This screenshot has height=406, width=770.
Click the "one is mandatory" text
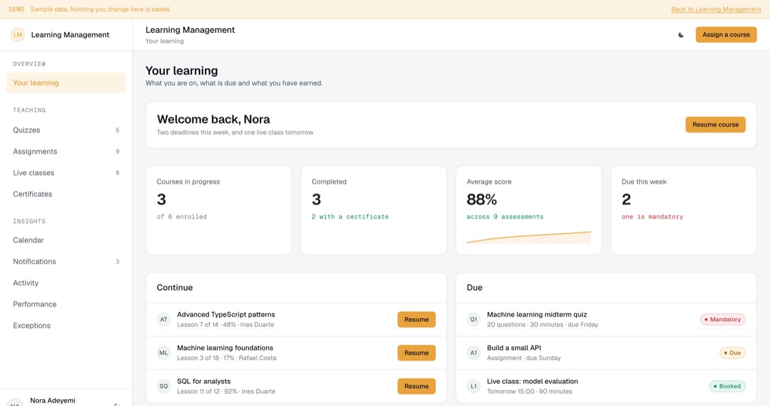pos(652,216)
